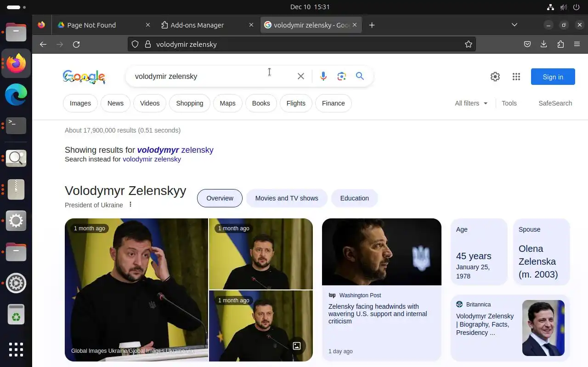Open the Google apps grid
The height and width of the screenshot is (367, 588).
(516, 77)
